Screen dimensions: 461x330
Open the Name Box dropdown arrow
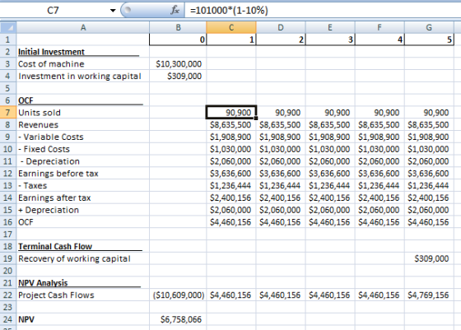(x=113, y=11)
